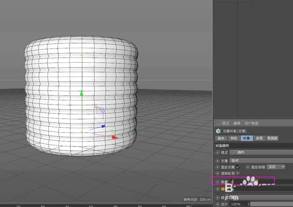The height and width of the screenshot is (207, 293).
Task: Click the 效果器 tab button
Action: (272, 139)
